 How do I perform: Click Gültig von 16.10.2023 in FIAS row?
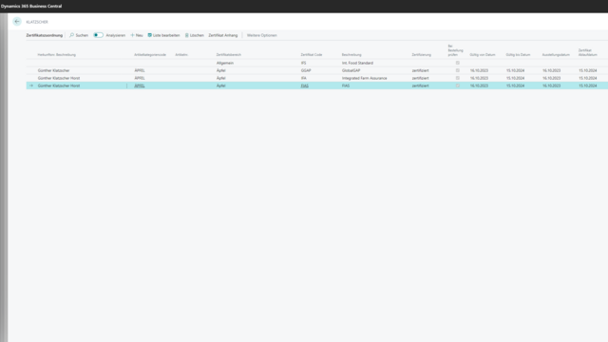[x=479, y=85]
